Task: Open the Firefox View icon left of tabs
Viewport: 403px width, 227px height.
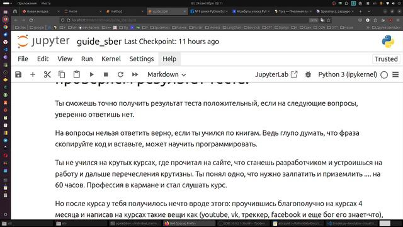Action: [x=15, y=11]
